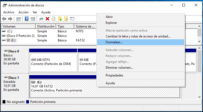Click the disk map scroll up arrow
203x112 pixels.
click(x=199, y=48)
